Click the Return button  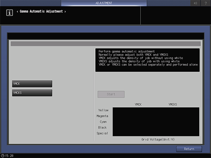click(189, 149)
